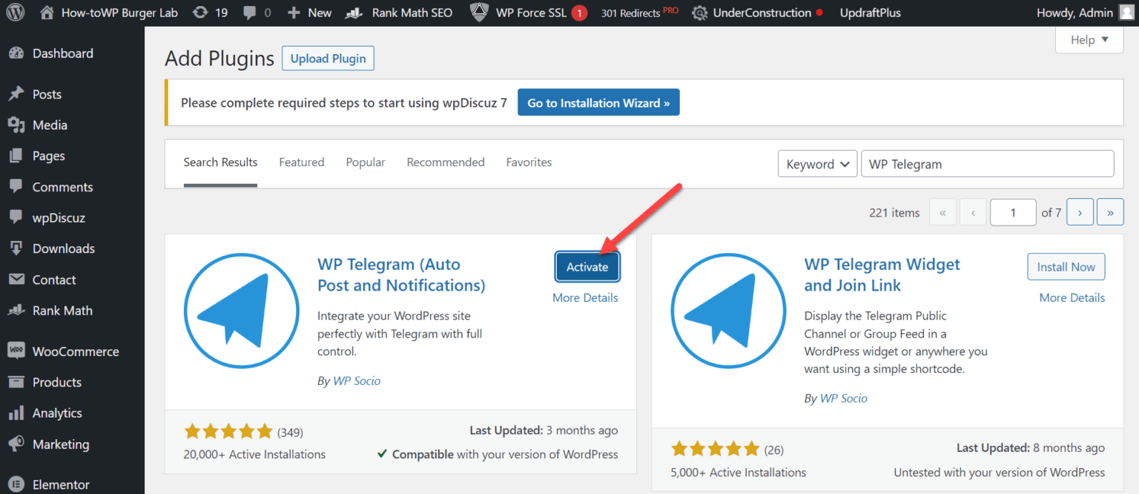The image size is (1139, 494).
Task: Click the Rank Math sidebar icon
Action: pyautogui.click(x=16, y=311)
